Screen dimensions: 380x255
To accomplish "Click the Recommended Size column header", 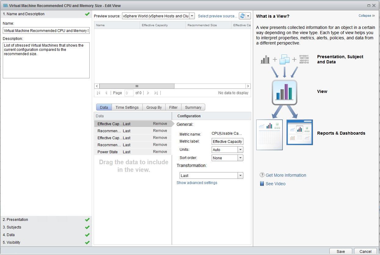I will tap(208, 25).
